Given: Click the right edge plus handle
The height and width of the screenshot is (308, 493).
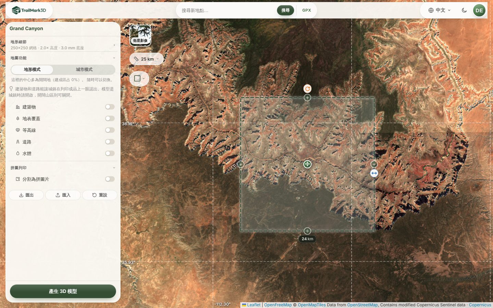Looking at the screenshot, I should [x=374, y=164].
